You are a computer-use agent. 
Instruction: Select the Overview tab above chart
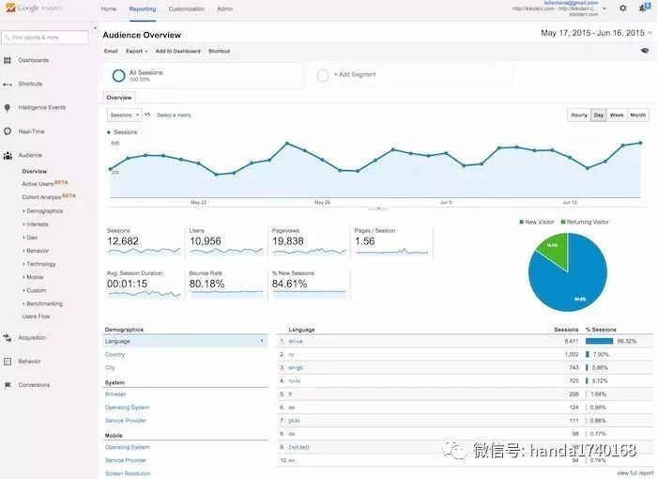pyautogui.click(x=119, y=98)
